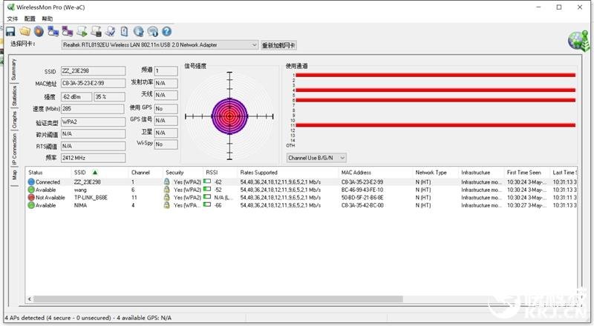This screenshot has height=326, width=594.
Task: Open the 文件 menu
Action: click(x=12, y=19)
